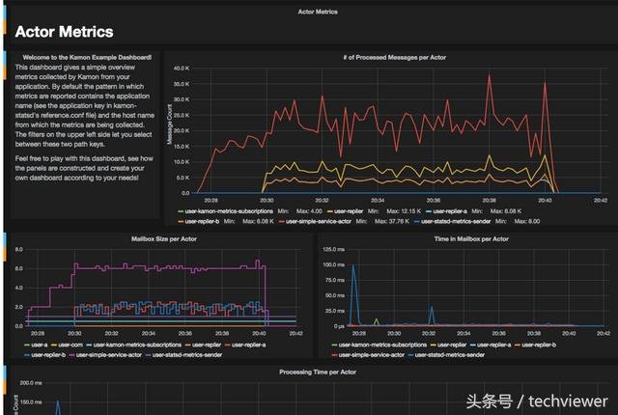Screen dimensions: 618x415
Task: Open the '# of Processed Messages per Actor' panel menu
Action: [x=388, y=58]
